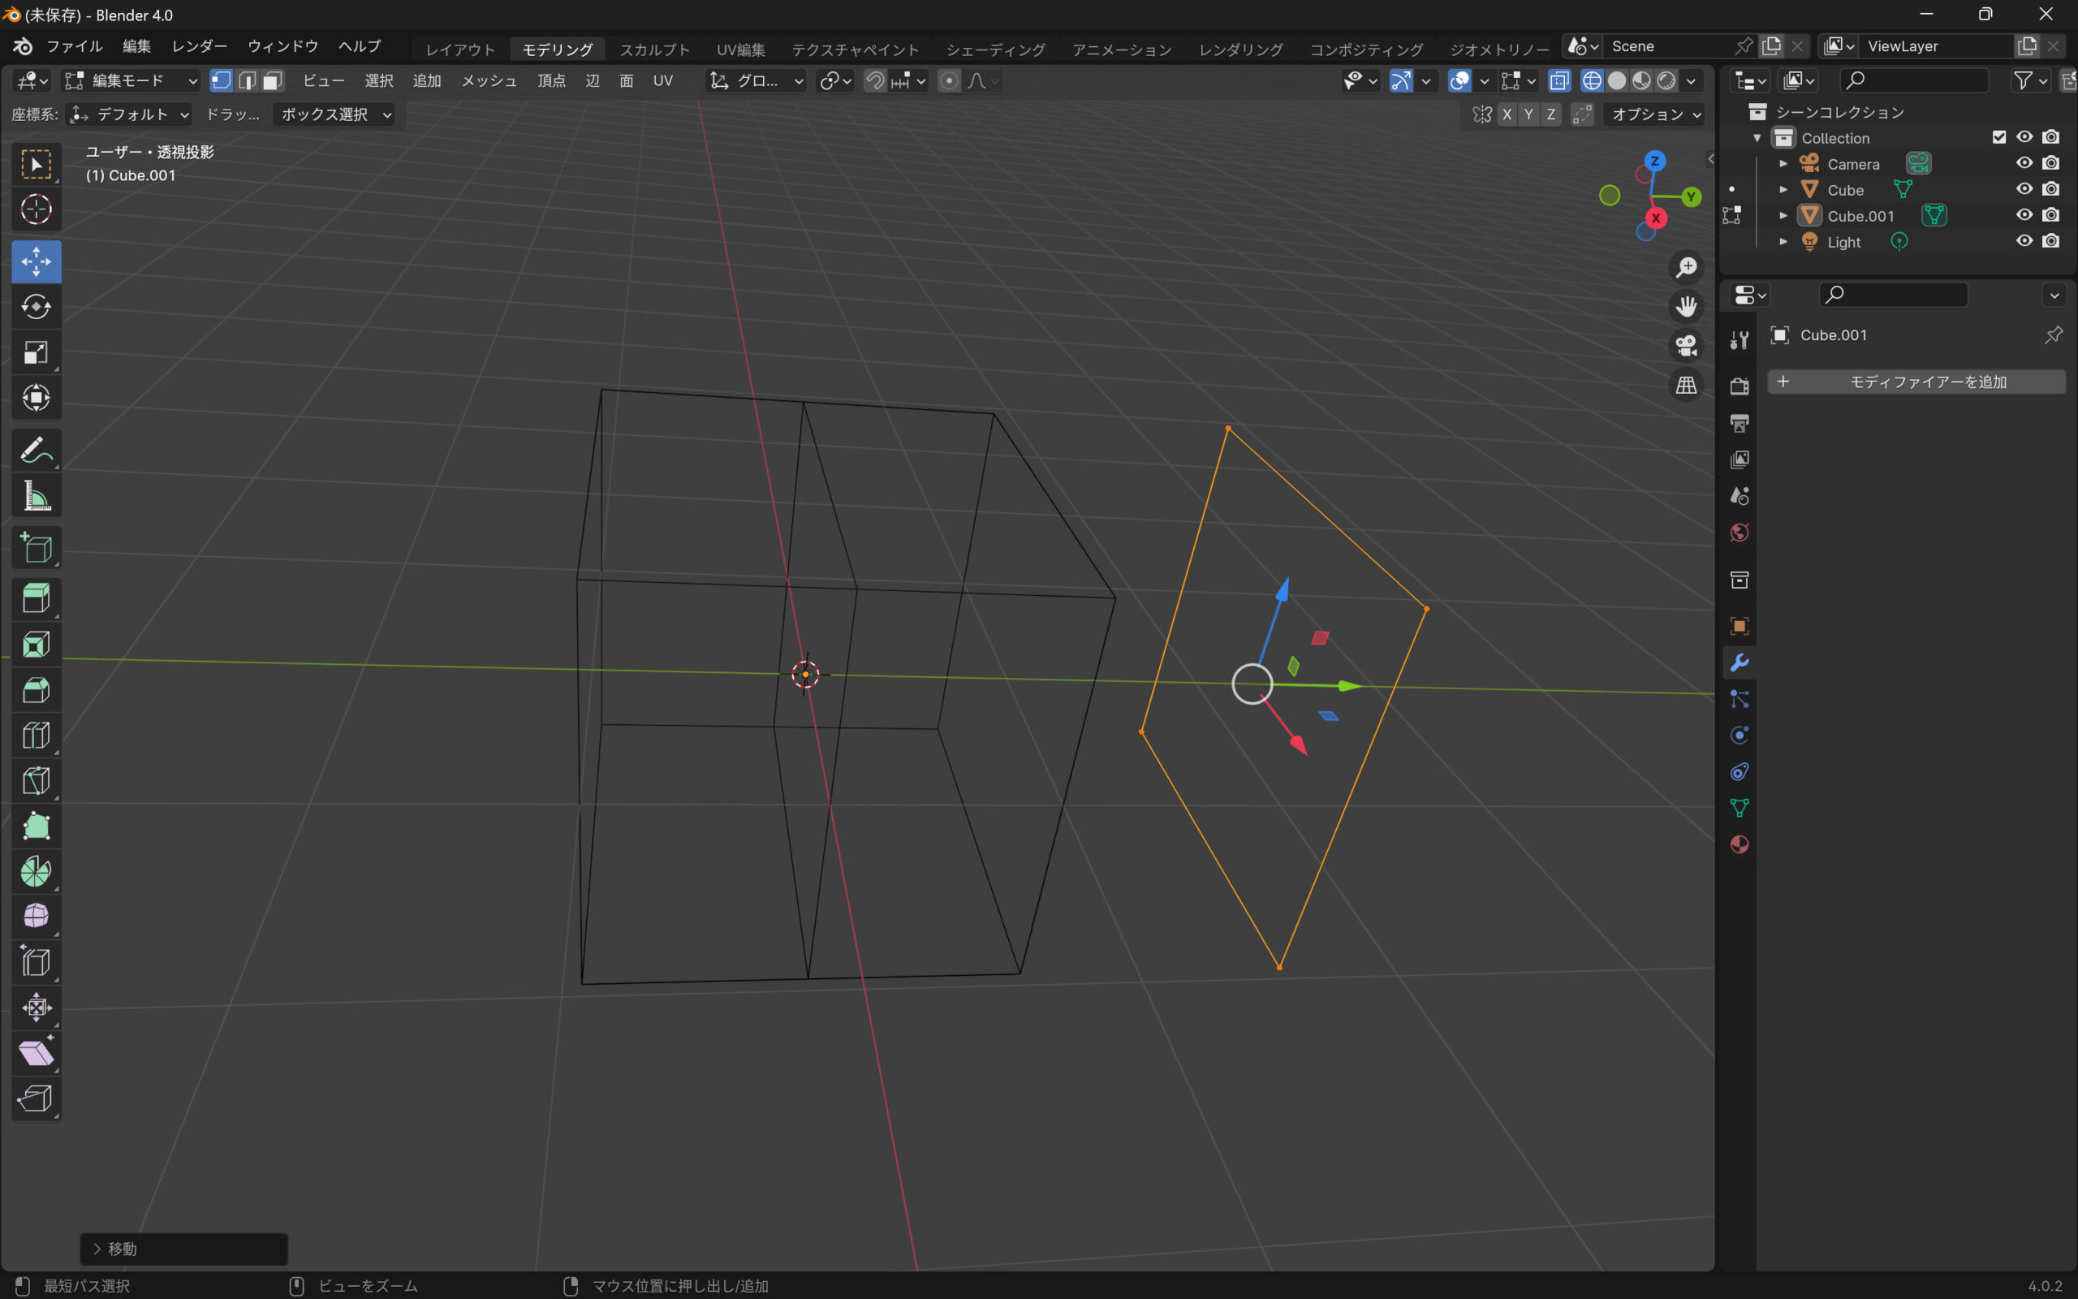Open the ボックス選択 drag dropdown

[x=335, y=114]
